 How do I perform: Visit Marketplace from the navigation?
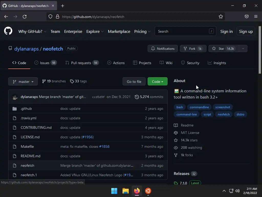pos(119,31)
